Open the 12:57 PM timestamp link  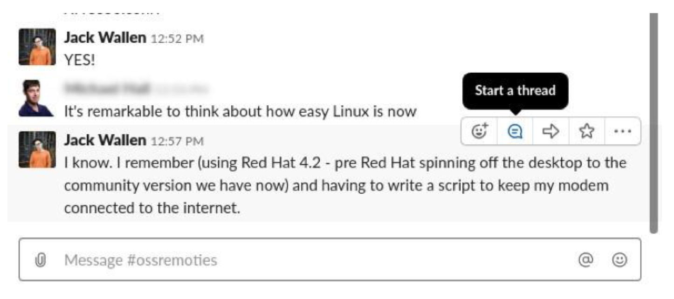coord(176,141)
